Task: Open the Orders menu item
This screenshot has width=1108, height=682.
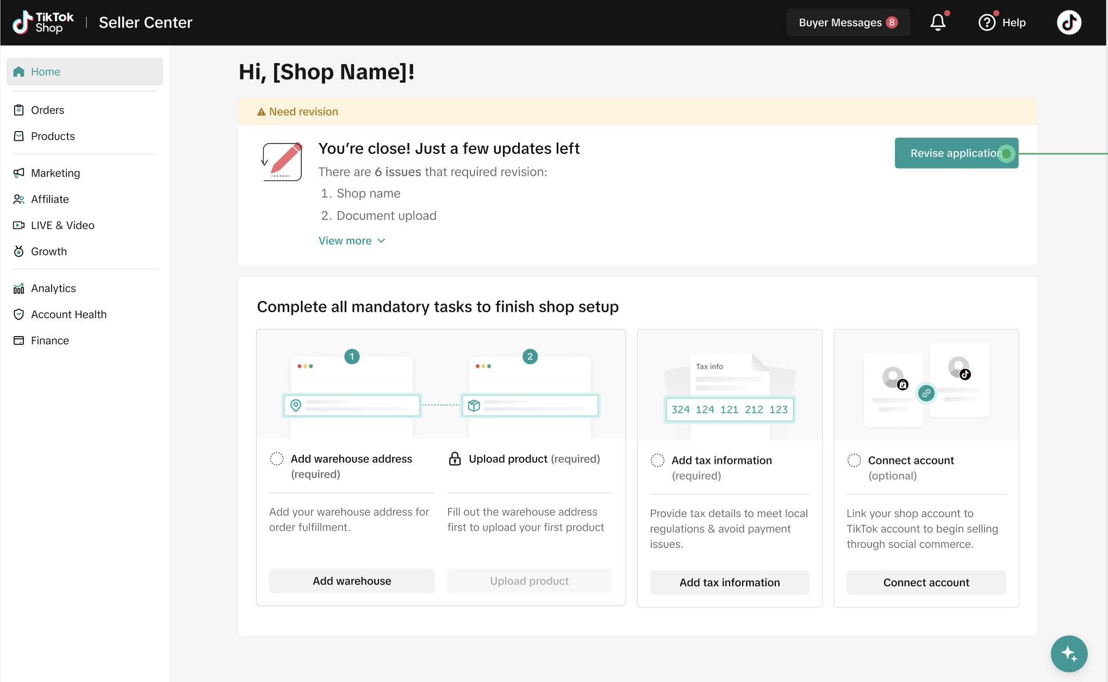Action: click(x=47, y=110)
